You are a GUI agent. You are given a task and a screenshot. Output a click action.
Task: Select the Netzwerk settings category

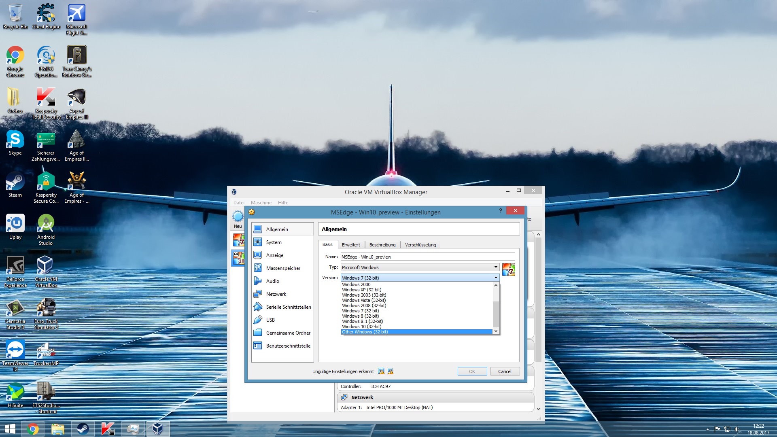pos(276,294)
